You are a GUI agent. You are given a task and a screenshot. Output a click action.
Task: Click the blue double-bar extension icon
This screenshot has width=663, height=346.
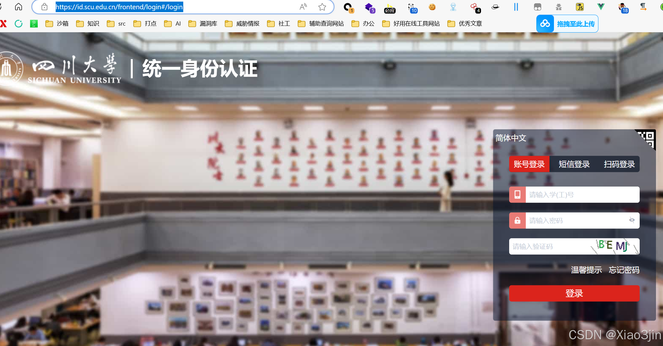516,7
